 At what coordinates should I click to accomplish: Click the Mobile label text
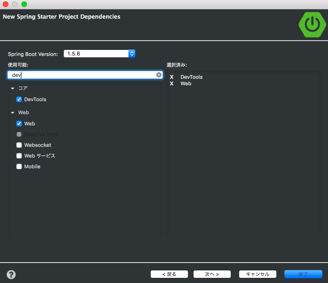coord(32,166)
